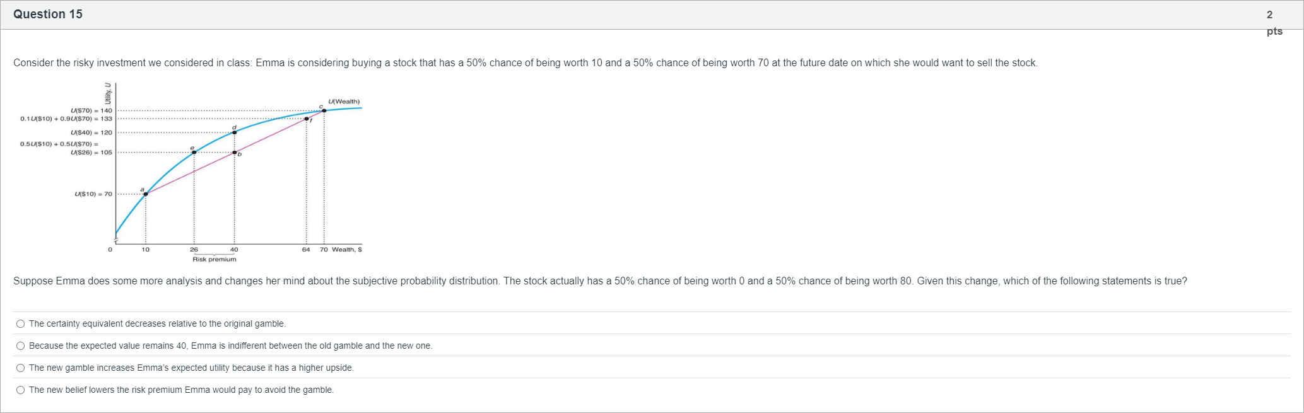
Task: Pick 'new belief lowers the risk premium' radio option
Action: tap(21, 390)
